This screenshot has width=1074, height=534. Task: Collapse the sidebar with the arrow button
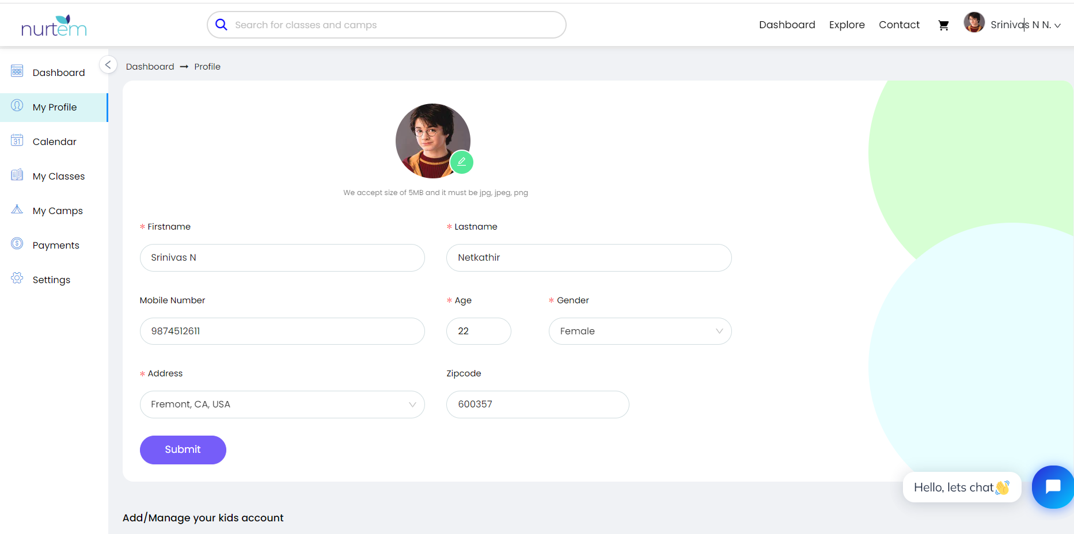click(x=108, y=65)
